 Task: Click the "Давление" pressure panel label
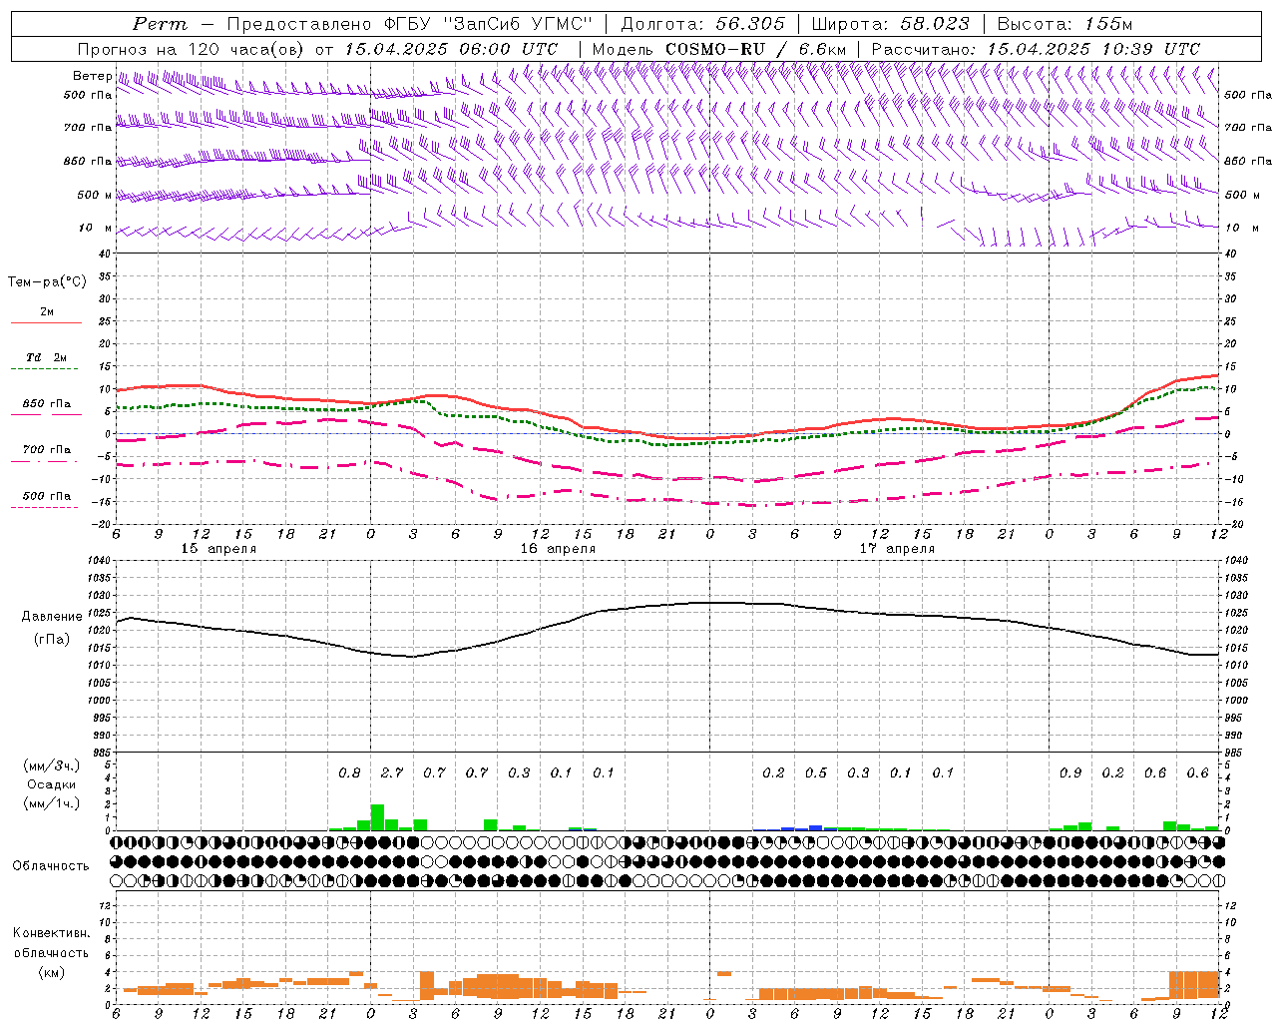pos(52,617)
